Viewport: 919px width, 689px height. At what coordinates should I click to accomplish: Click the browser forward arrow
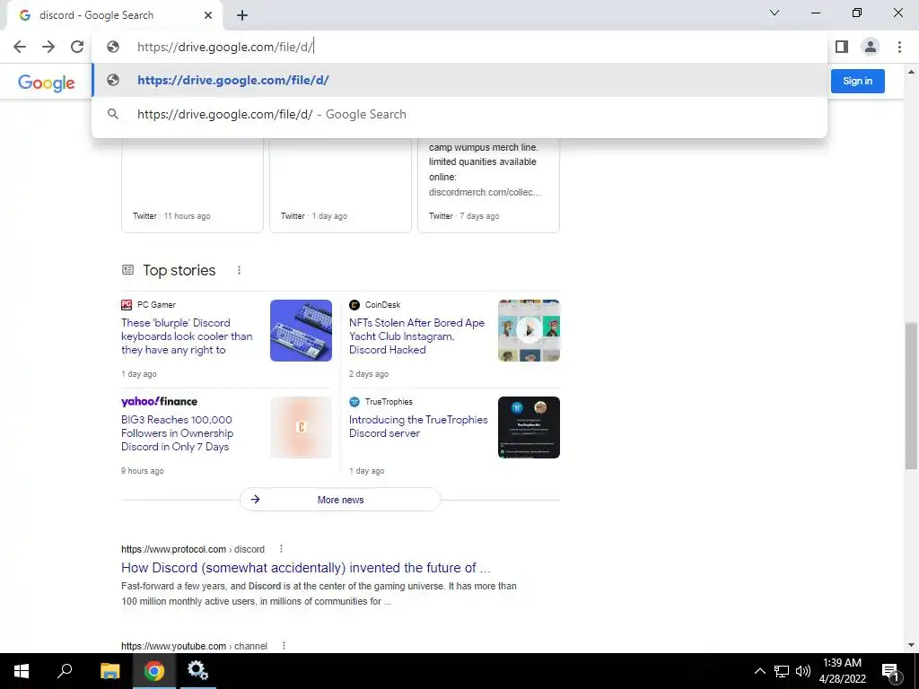pyautogui.click(x=48, y=47)
